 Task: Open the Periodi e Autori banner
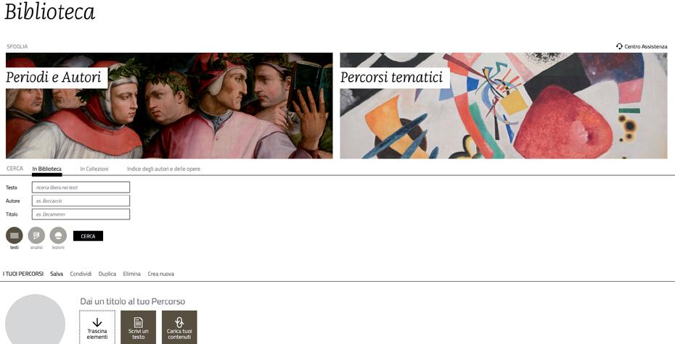point(169,106)
